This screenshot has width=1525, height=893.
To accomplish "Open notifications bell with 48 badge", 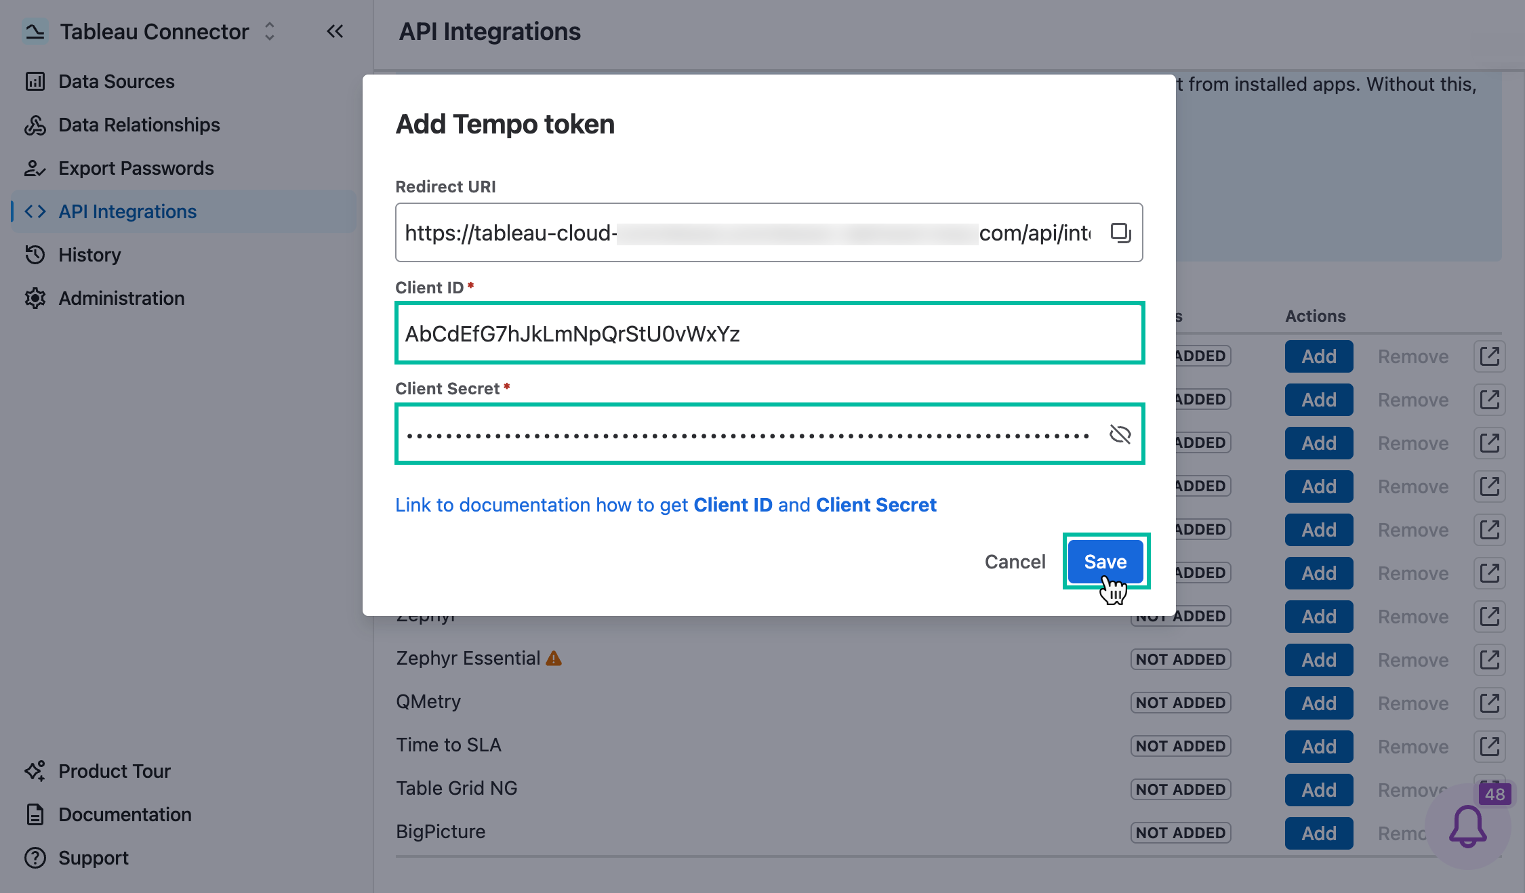I will pos(1468,827).
